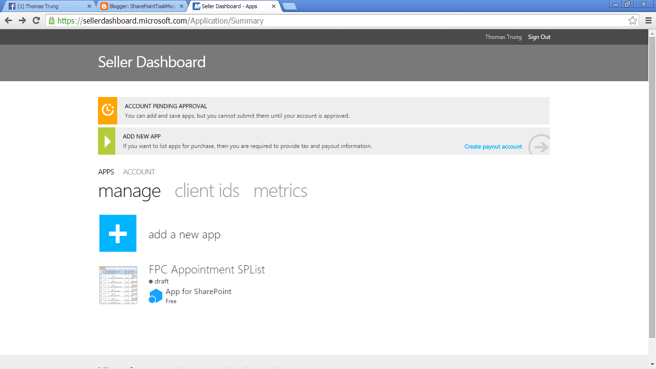Restore down the Chrome window
656x369 pixels.
click(627, 4)
